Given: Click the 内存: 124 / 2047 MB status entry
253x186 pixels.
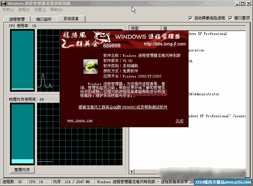Looking at the screenshot, I should pyautogui.click(x=72, y=182).
